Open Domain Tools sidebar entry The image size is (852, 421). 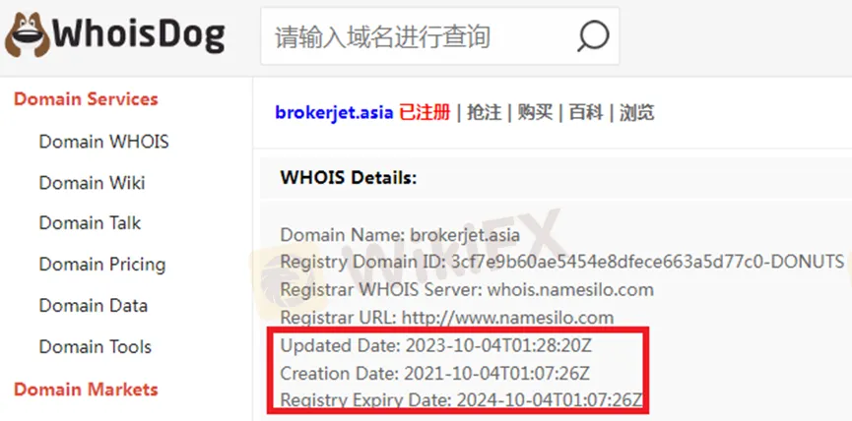coord(96,346)
